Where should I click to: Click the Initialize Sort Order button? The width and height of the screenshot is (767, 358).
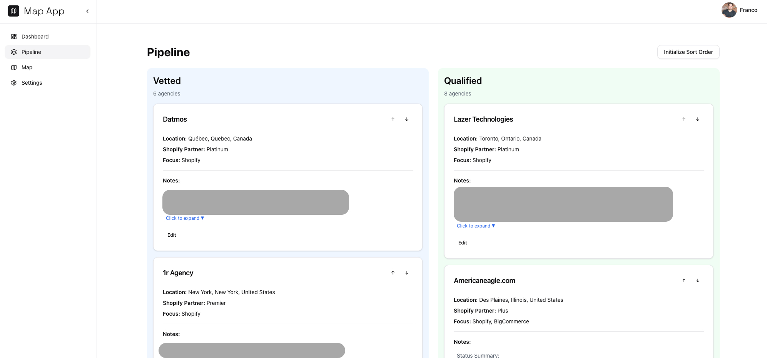tap(688, 52)
